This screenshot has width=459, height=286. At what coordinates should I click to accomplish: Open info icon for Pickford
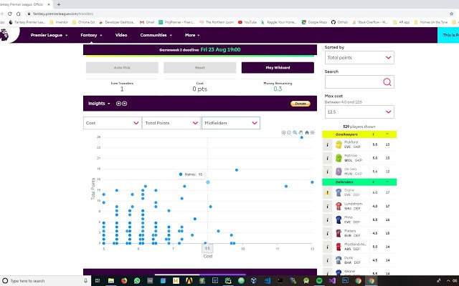click(327, 144)
